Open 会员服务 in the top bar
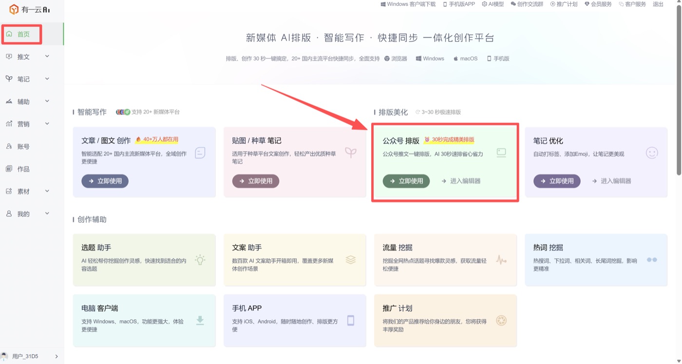 598,4
